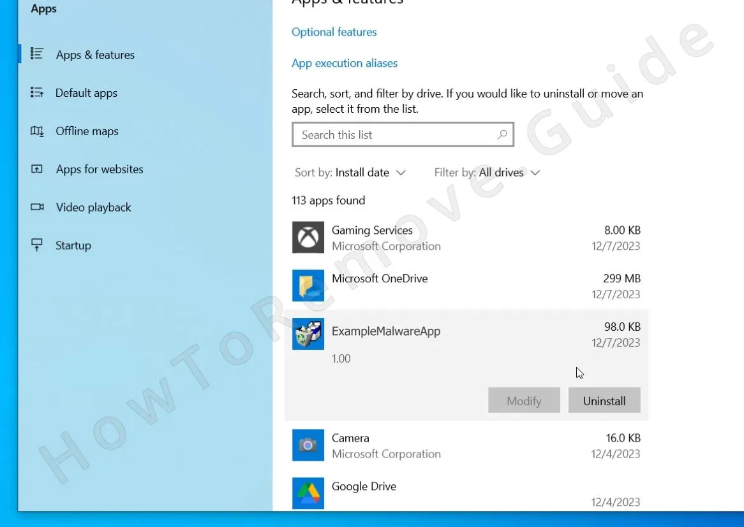
Task: Click the greyed Modify button
Action: 524,400
